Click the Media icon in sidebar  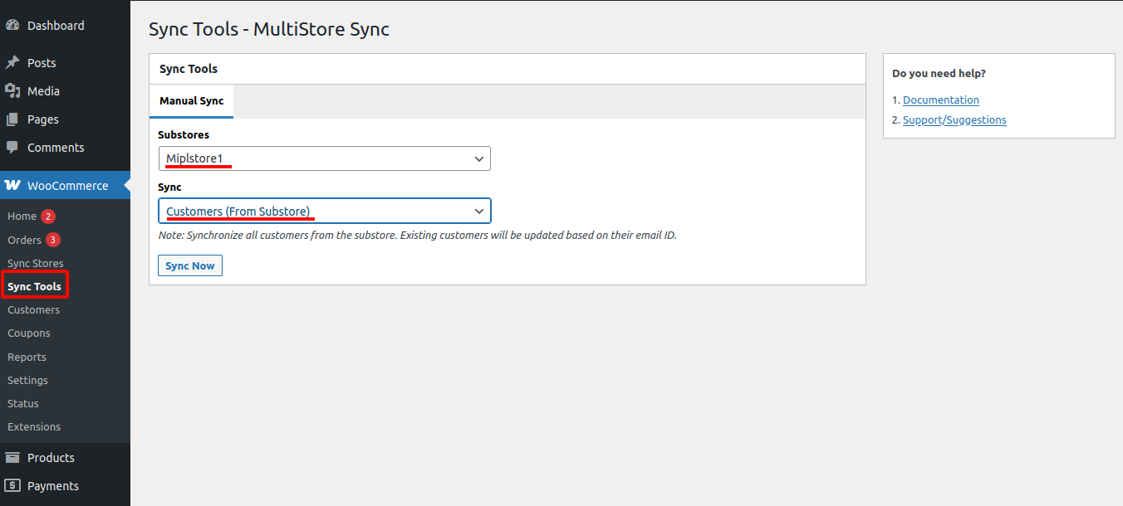pyautogui.click(x=12, y=91)
